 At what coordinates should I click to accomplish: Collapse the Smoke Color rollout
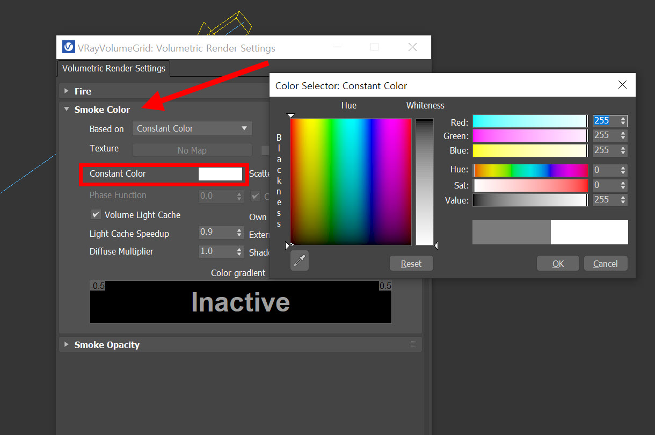[x=67, y=109]
